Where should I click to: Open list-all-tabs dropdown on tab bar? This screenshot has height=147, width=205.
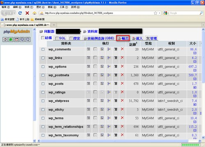point(203,25)
